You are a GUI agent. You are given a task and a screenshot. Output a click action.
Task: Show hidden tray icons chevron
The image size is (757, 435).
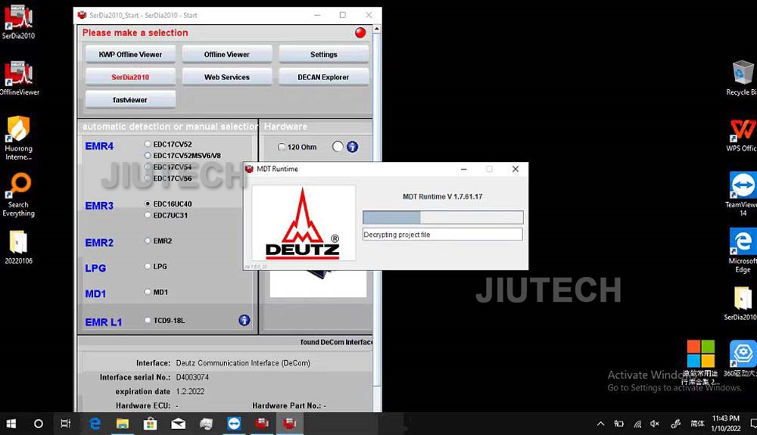(600, 424)
